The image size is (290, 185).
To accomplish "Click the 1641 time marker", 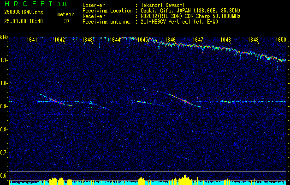I will [x=32, y=39].
